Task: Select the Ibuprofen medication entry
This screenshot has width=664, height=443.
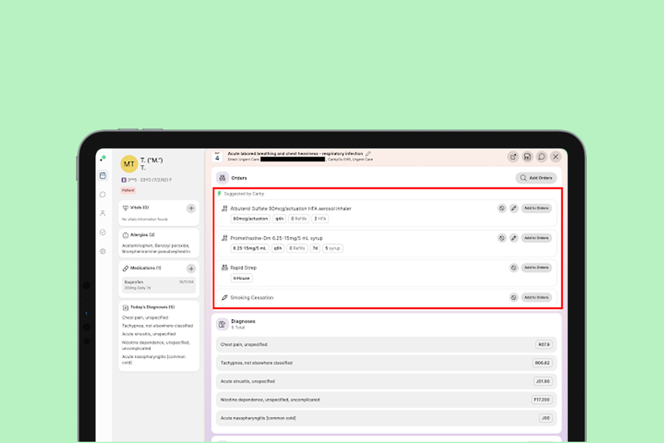Action: [159, 285]
